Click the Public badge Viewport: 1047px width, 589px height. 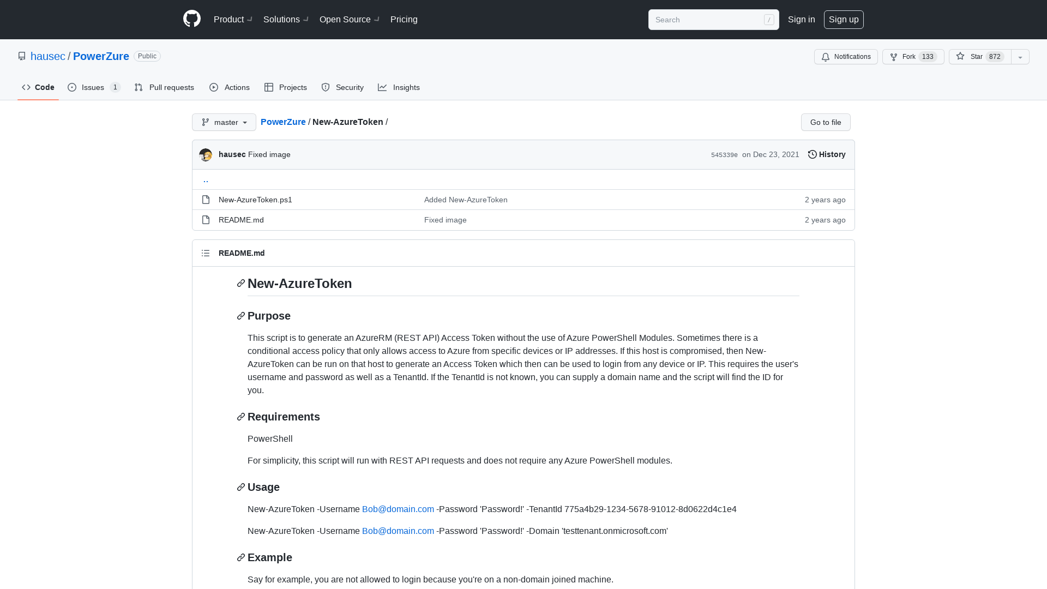click(x=147, y=56)
